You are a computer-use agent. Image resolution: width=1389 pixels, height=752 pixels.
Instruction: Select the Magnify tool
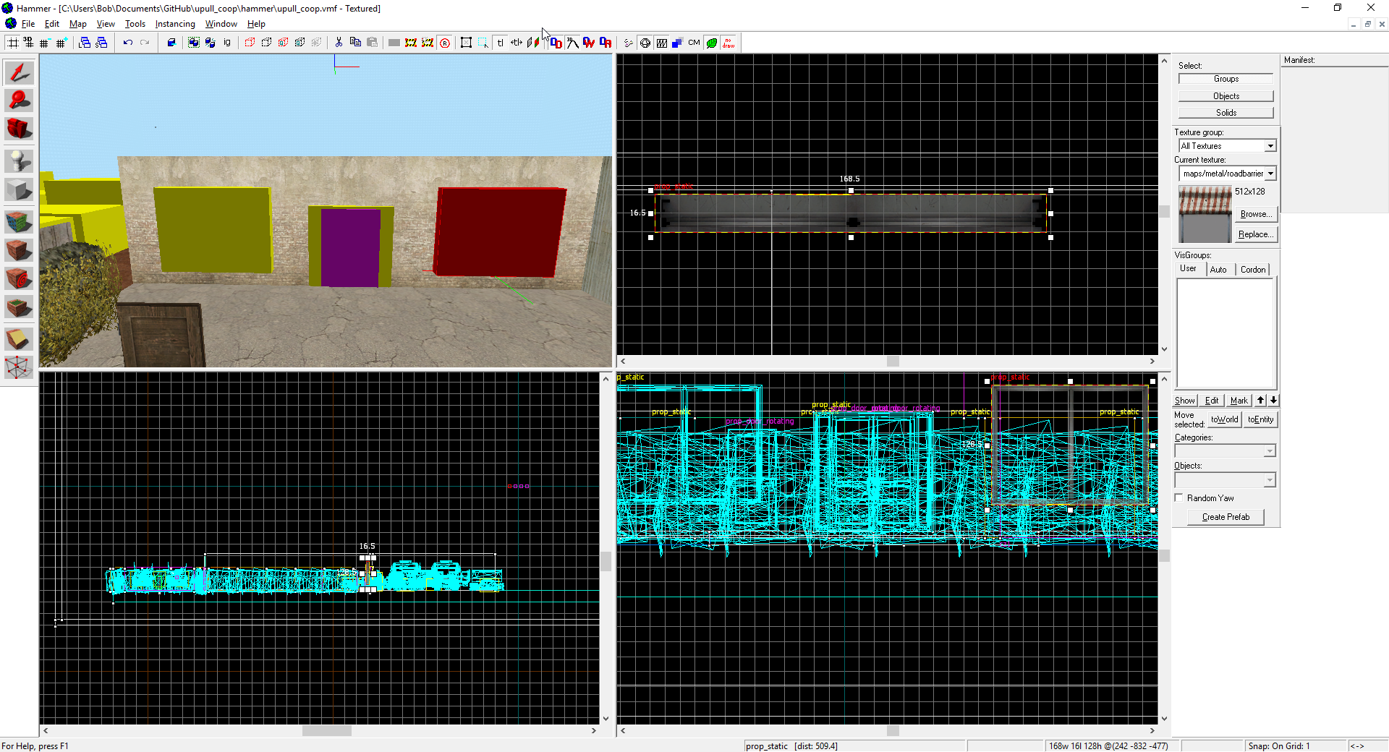(x=19, y=100)
